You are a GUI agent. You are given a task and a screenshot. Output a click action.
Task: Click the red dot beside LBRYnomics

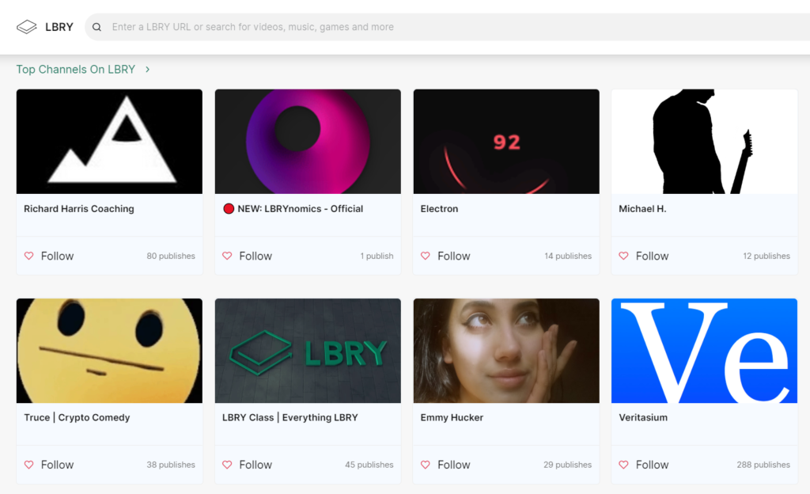point(229,209)
